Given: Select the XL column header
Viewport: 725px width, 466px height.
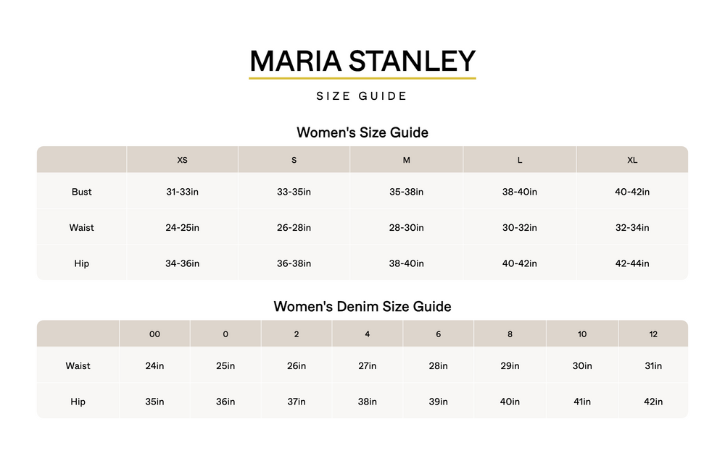Looking at the screenshot, I should (x=632, y=160).
